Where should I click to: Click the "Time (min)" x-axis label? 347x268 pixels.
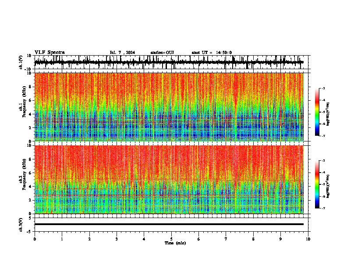[175, 243]
